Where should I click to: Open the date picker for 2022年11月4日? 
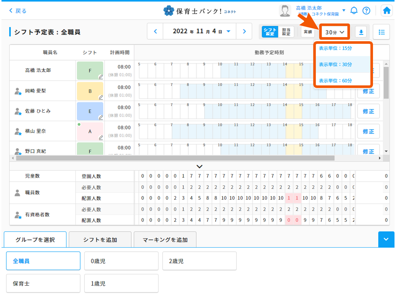(199, 31)
